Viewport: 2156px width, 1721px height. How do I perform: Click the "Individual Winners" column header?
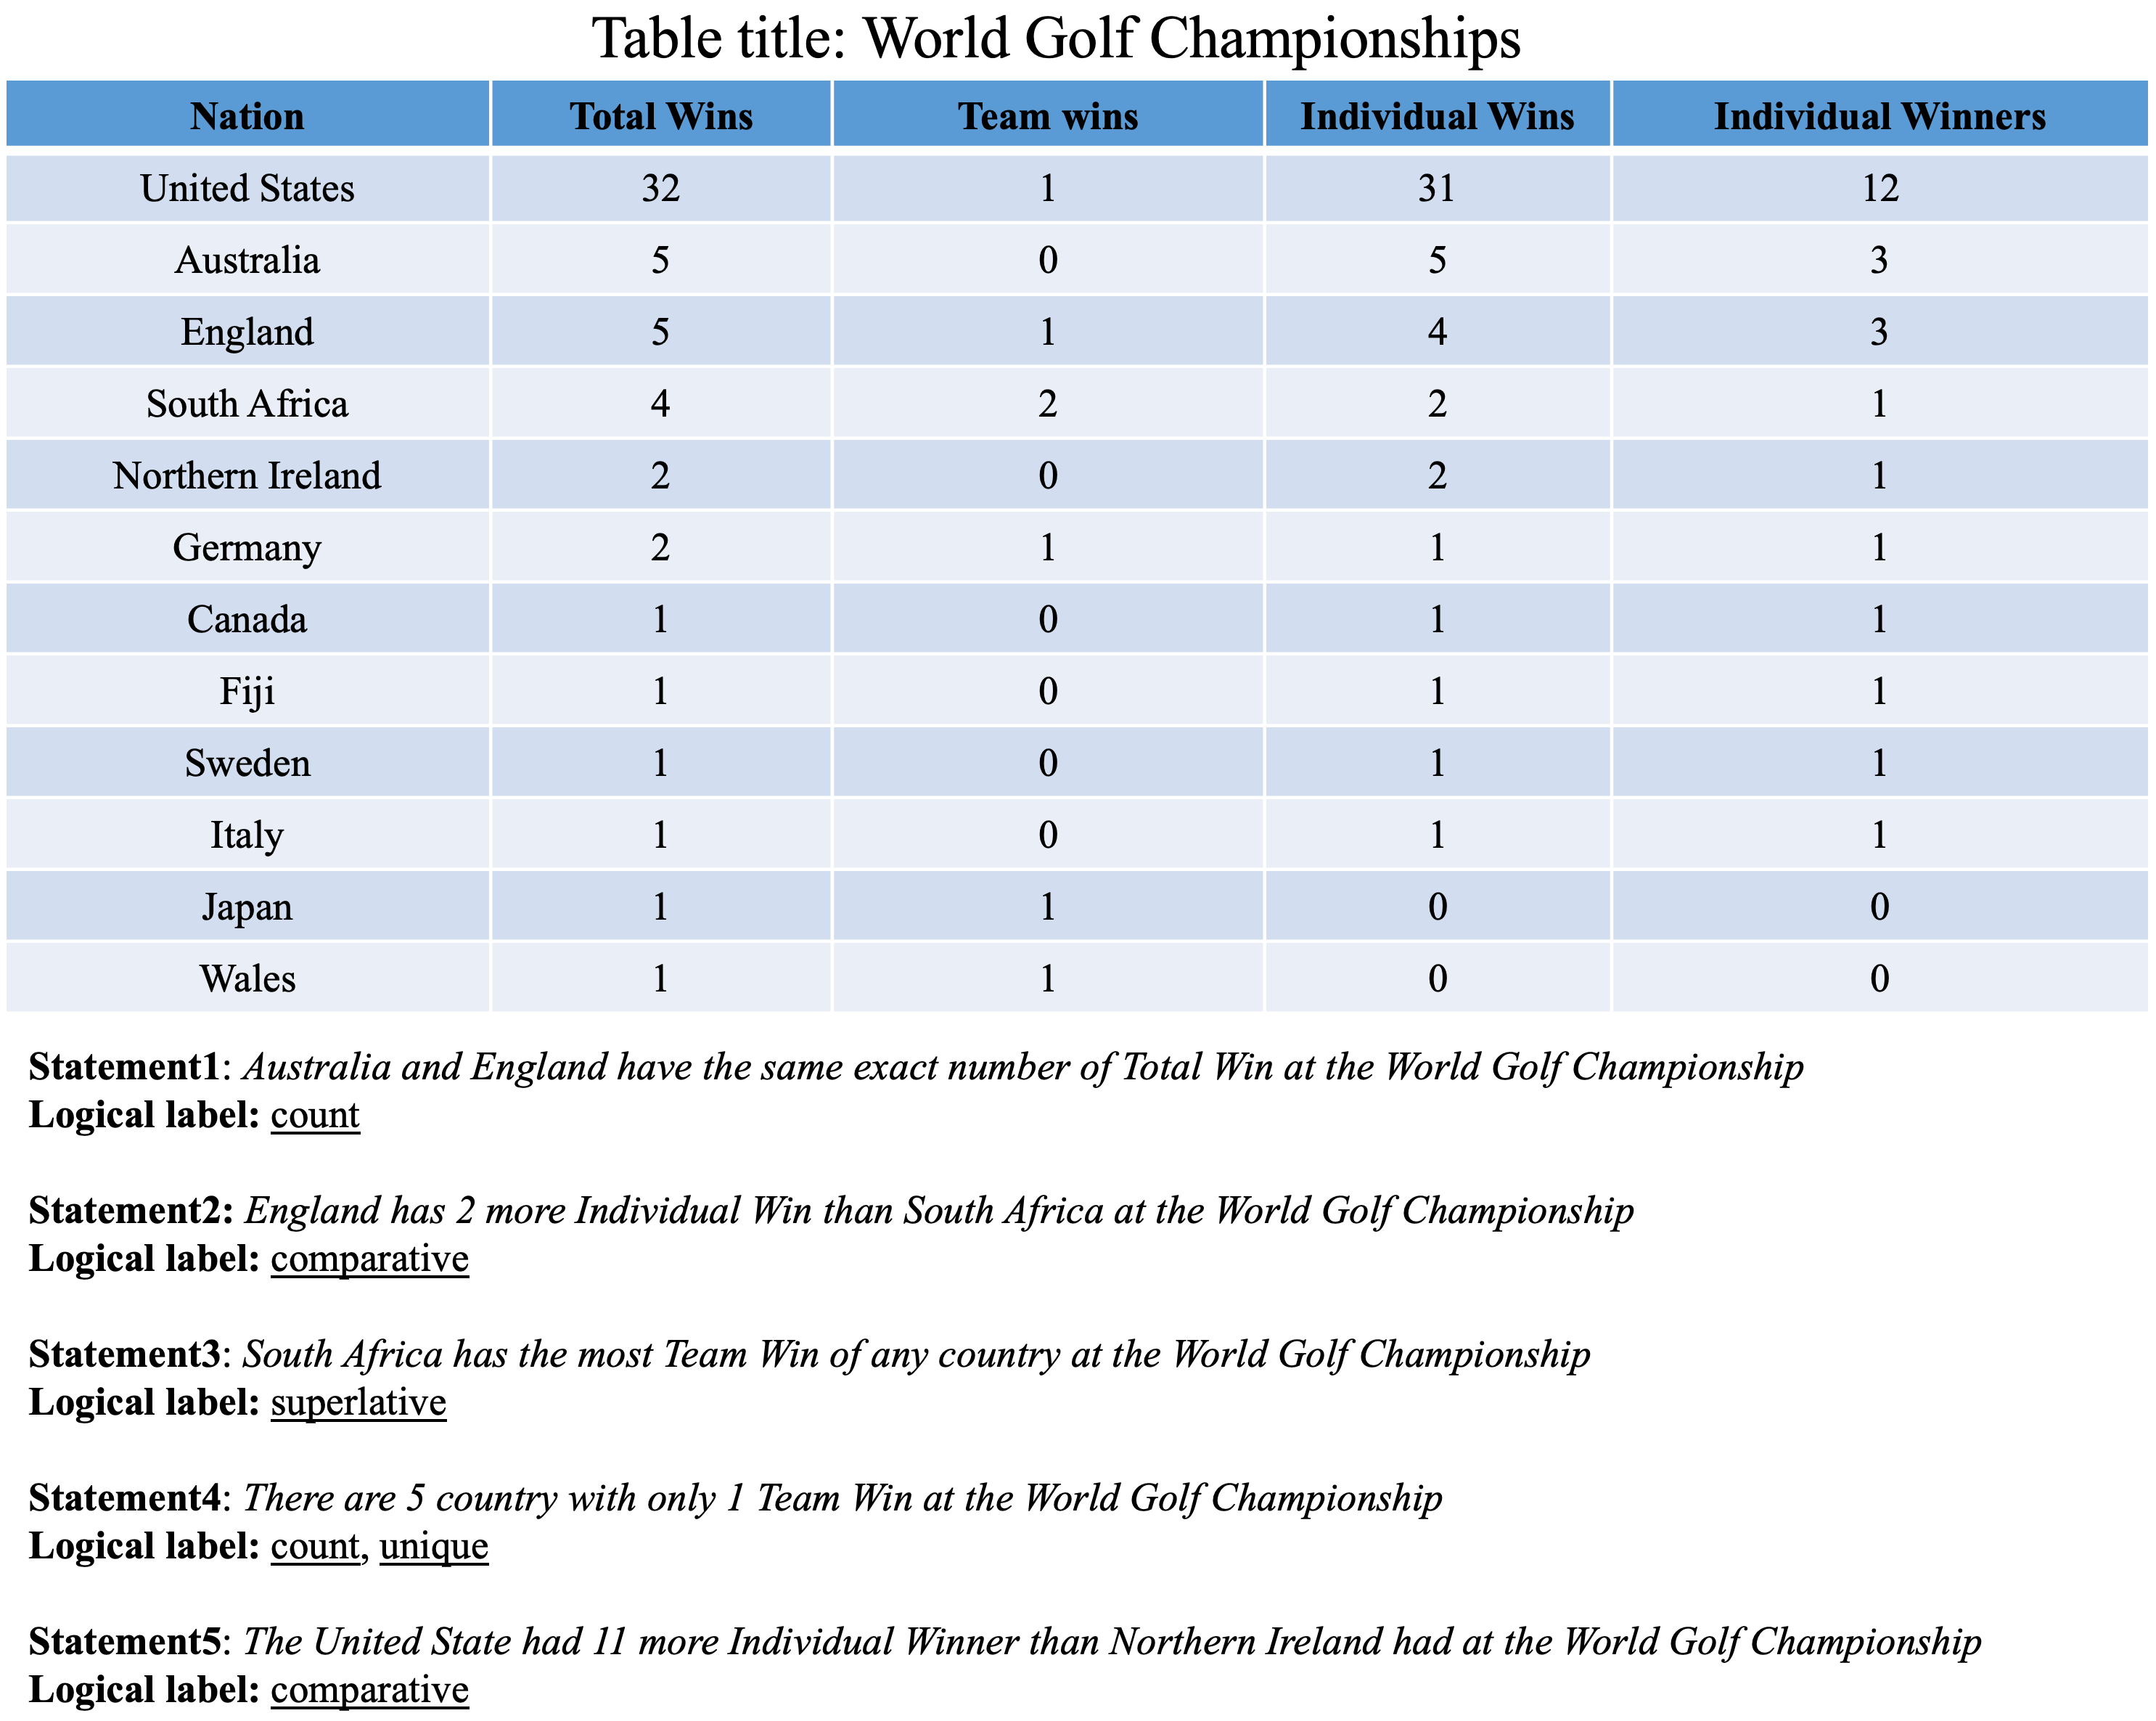pyautogui.click(x=1879, y=116)
